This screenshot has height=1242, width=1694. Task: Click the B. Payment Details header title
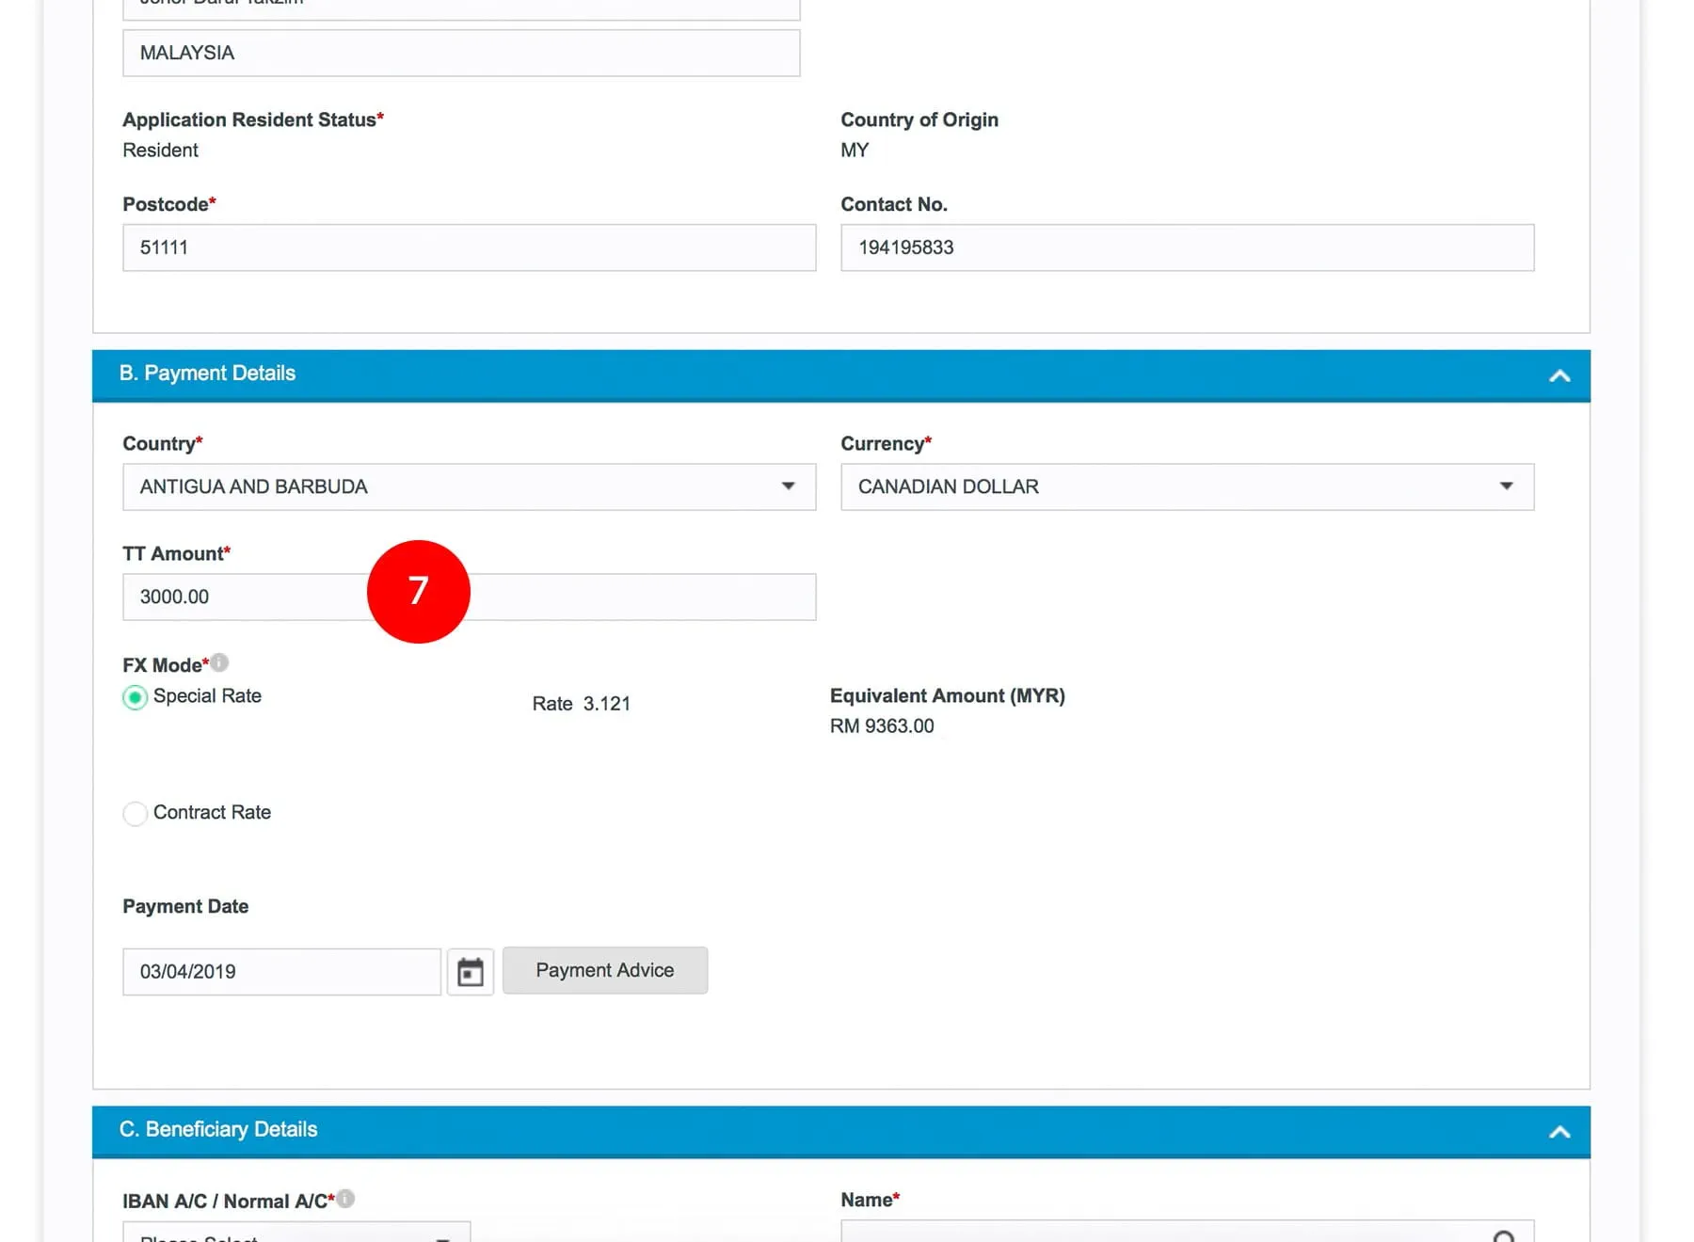(207, 374)
